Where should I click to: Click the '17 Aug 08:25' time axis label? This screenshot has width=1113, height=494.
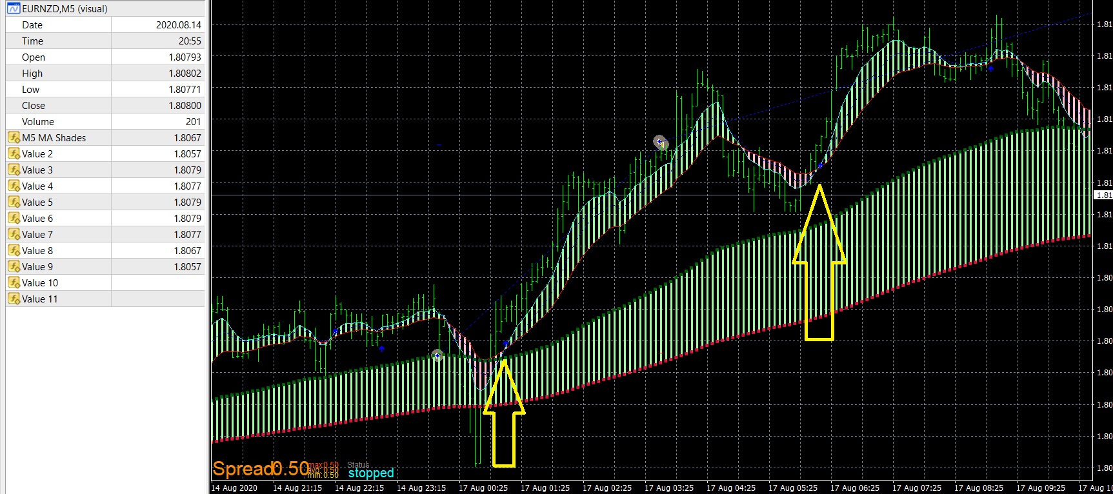click(979, 488)
